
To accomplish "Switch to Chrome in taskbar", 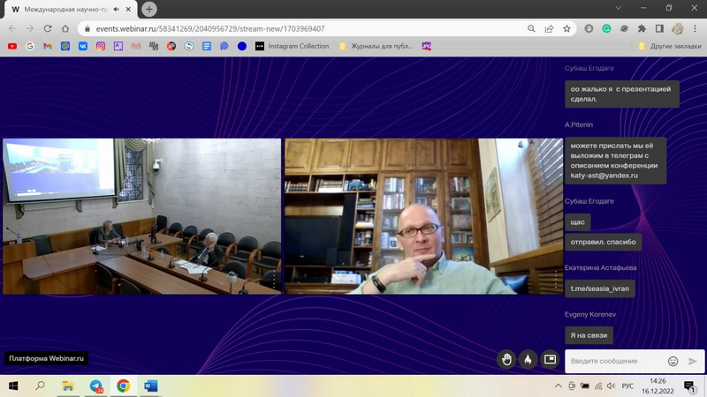I will 123,386.
